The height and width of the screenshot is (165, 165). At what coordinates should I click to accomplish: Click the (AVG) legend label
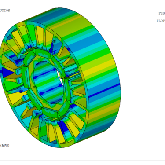5,146
